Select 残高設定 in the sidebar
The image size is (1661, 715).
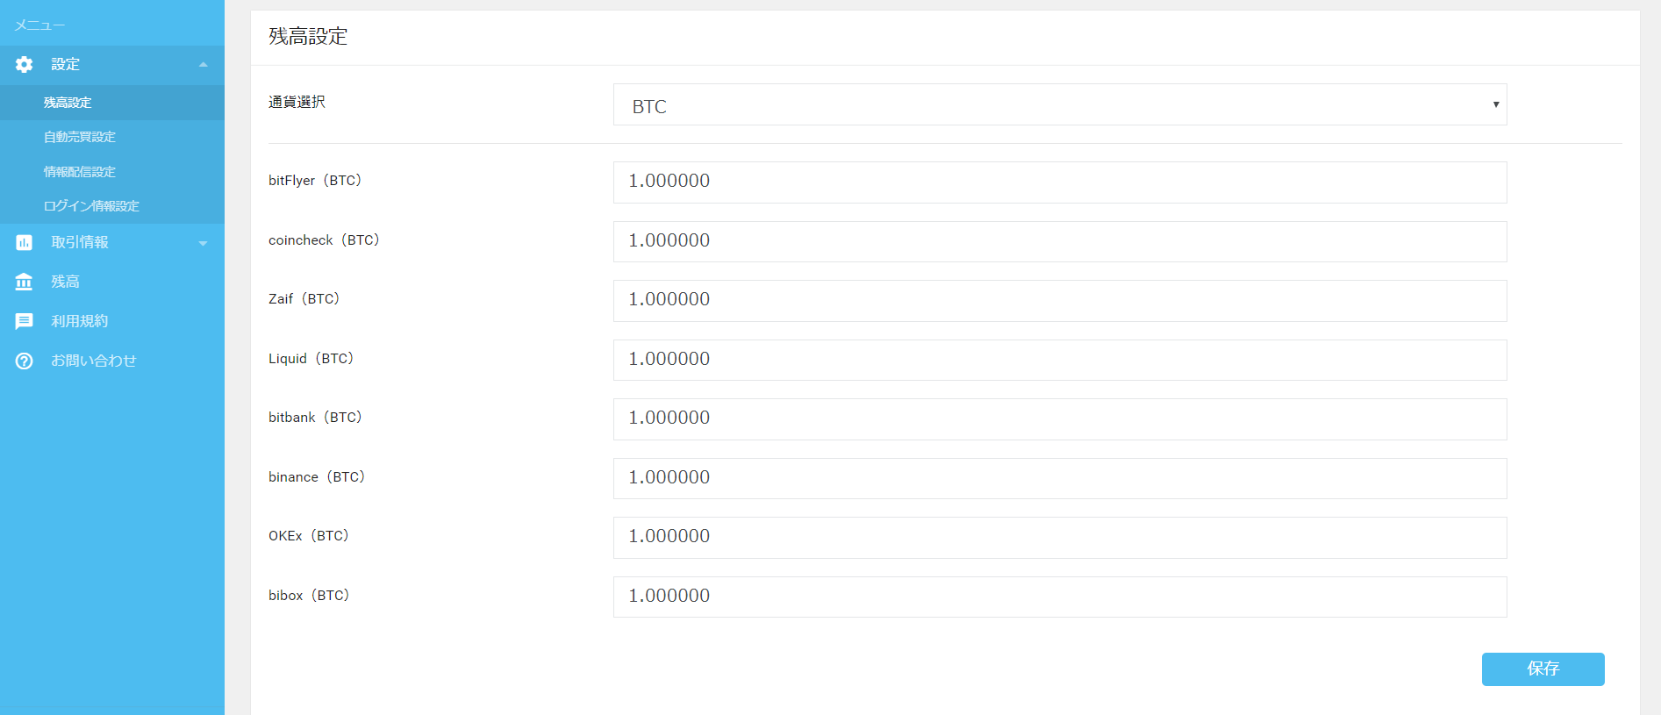pyautogui.click(x=68, y=103)
